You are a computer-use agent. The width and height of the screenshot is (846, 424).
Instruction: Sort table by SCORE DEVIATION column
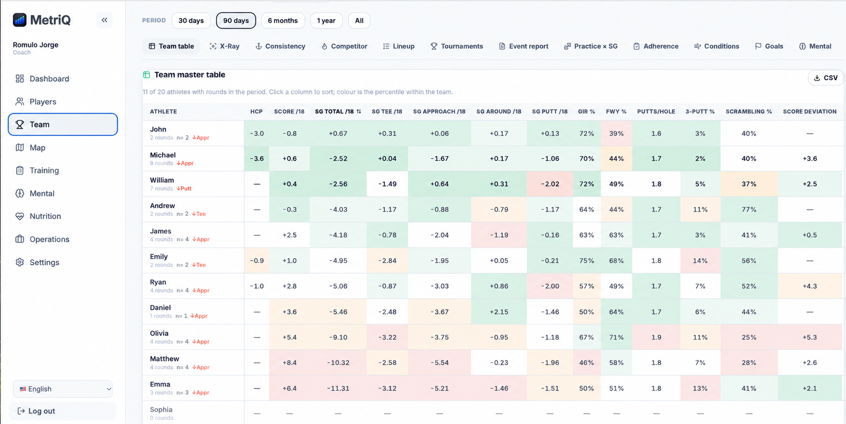[810, 112]
